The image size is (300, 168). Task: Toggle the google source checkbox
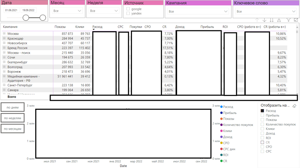tap(128, 9)
